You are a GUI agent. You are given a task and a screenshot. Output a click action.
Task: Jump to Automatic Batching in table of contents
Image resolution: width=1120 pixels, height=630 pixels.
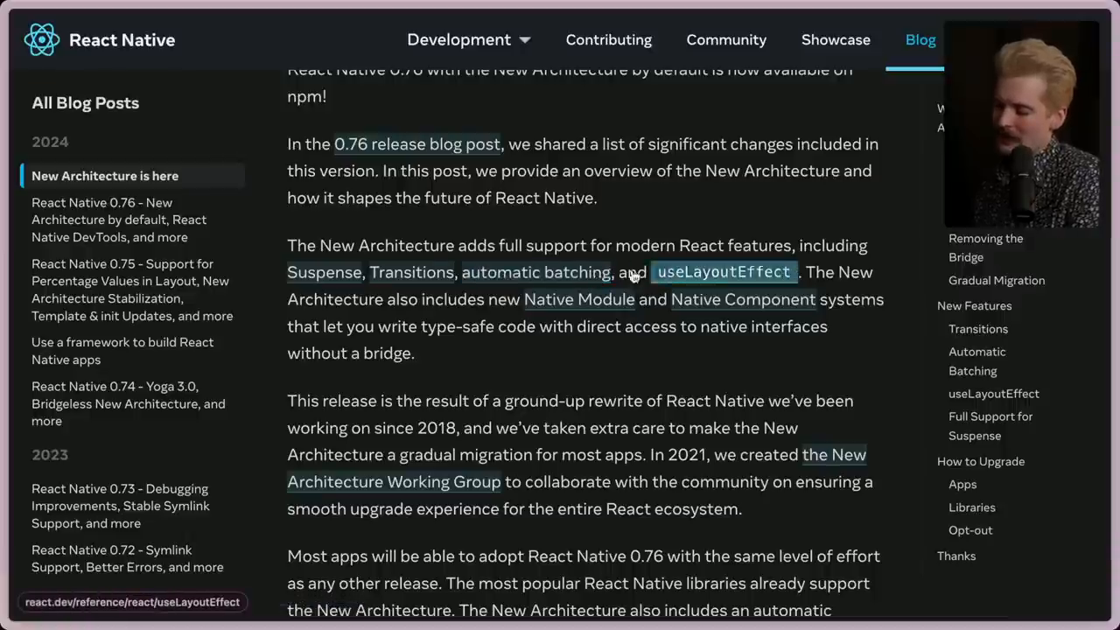[977, 361]
